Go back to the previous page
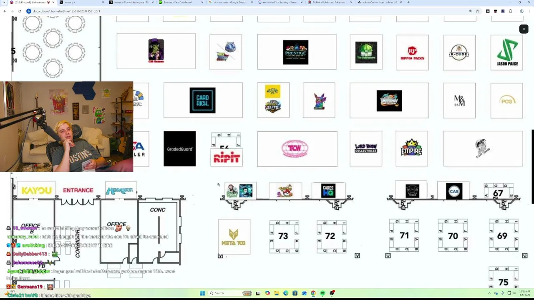This screenshot has width=534, height=300. click(x=5, y=11)
